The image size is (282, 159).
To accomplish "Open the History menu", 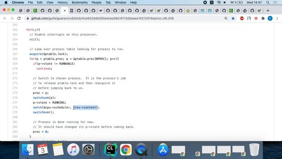I will [x=63, y=3].
